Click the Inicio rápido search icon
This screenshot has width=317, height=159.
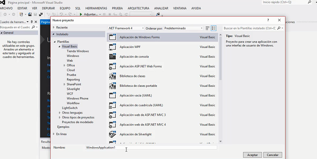click(310, 2)
